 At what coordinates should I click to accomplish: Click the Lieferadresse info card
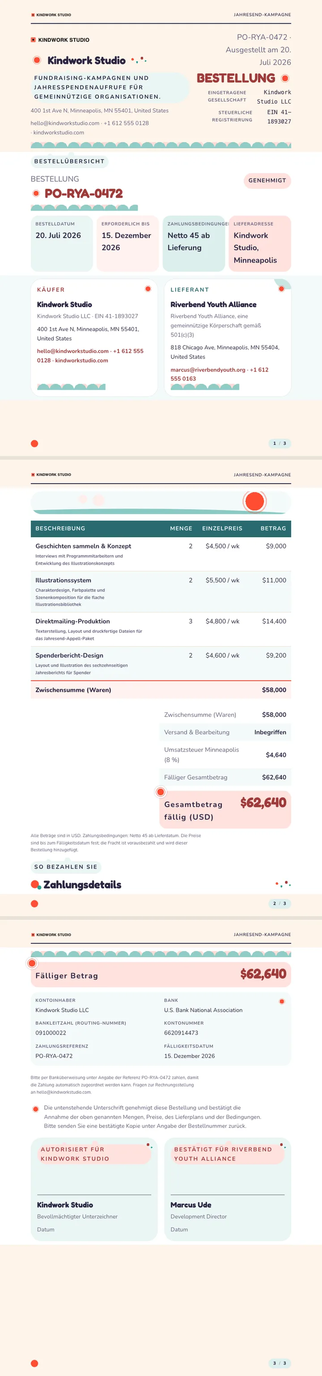click(260, 244)
